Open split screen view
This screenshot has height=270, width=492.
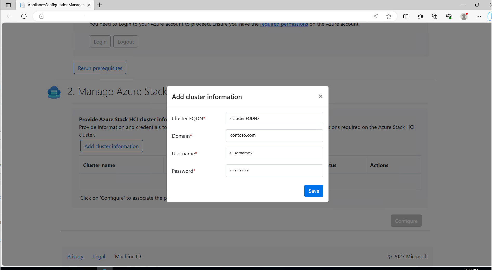[x=406, y=16]
